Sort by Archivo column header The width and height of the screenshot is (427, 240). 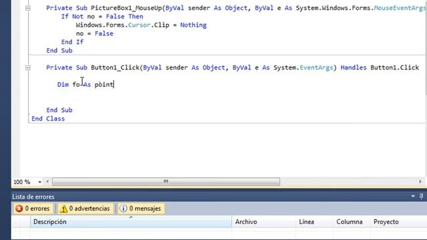[264, 222]
